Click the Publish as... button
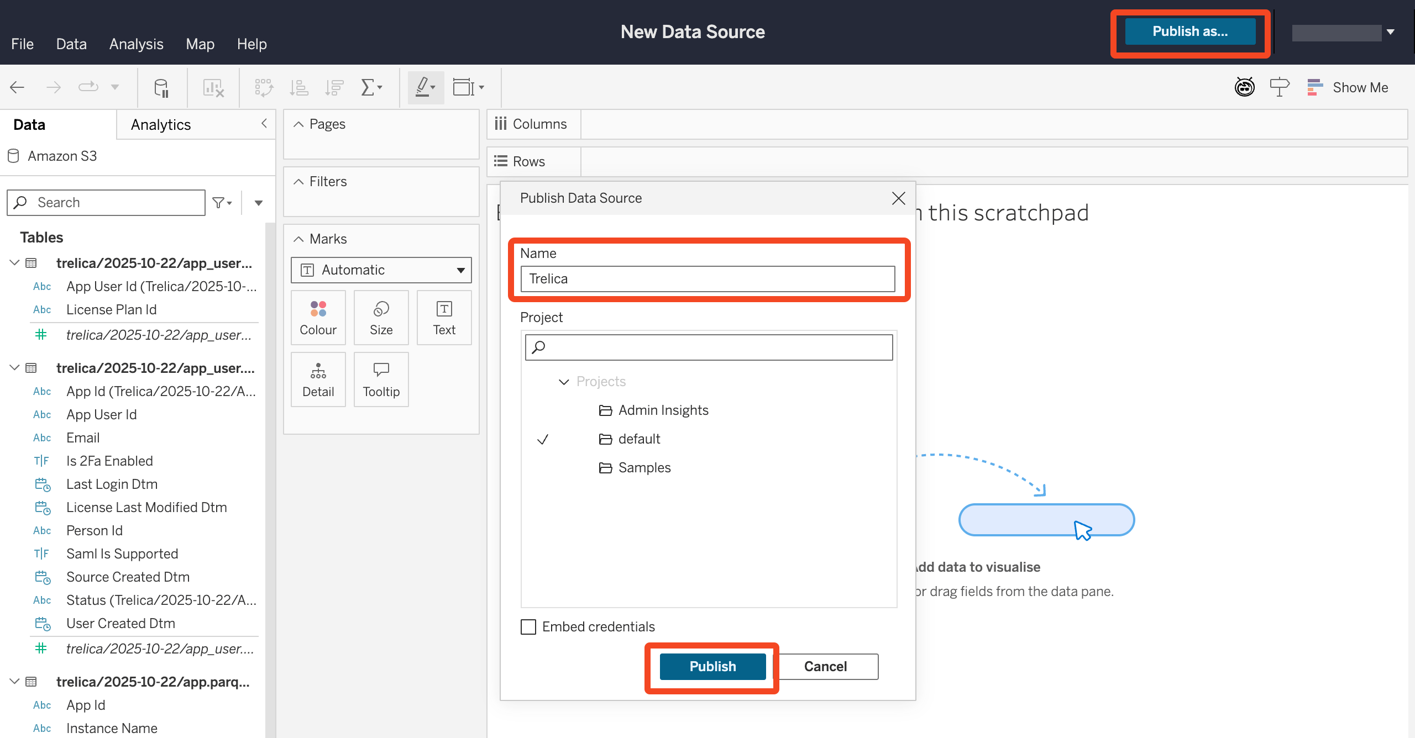This screenshot has width=1415, height=738. point(1190,31)
